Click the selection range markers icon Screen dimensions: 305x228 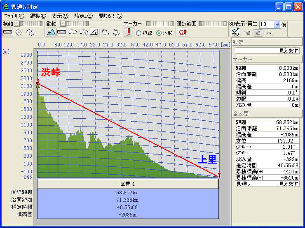pos(183,32)
